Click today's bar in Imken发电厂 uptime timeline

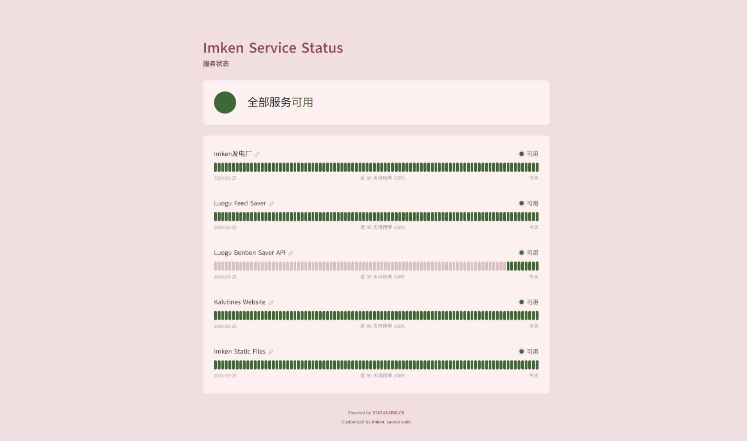click(537, 168)
